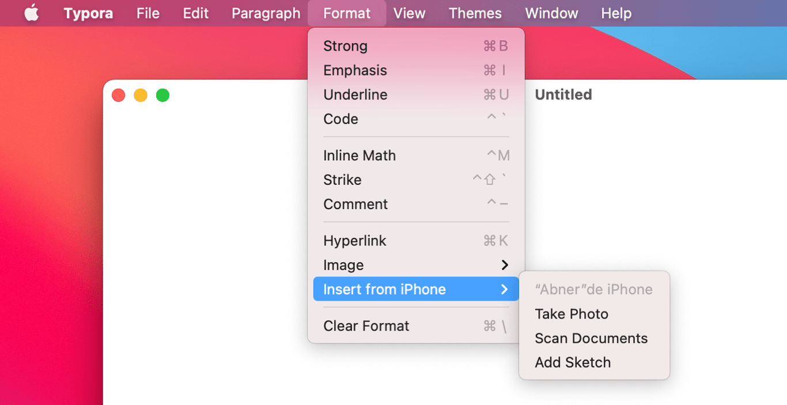Choose Comment in Format menu
The image size is (787, 405).
[355, 204]
